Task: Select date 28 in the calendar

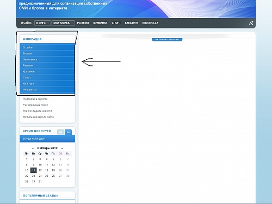Action: (68, 176)
